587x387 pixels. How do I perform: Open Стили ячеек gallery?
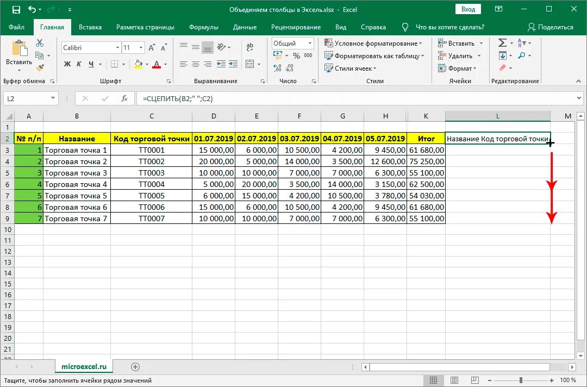point(351,68)
